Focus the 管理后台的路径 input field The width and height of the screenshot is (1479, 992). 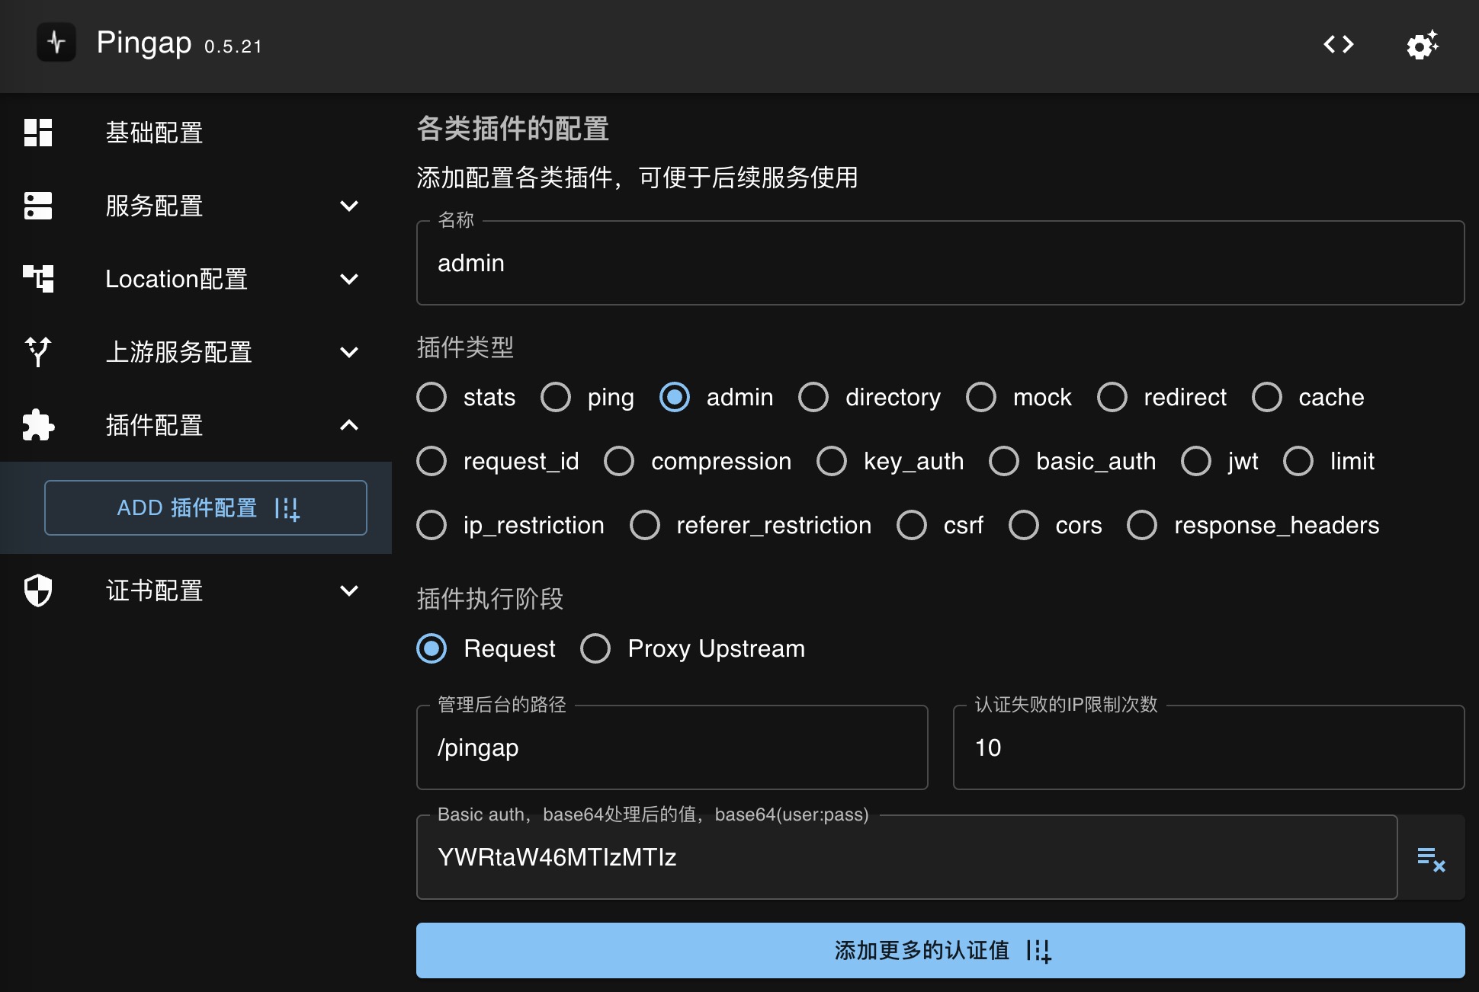click(x=672, y=747)
